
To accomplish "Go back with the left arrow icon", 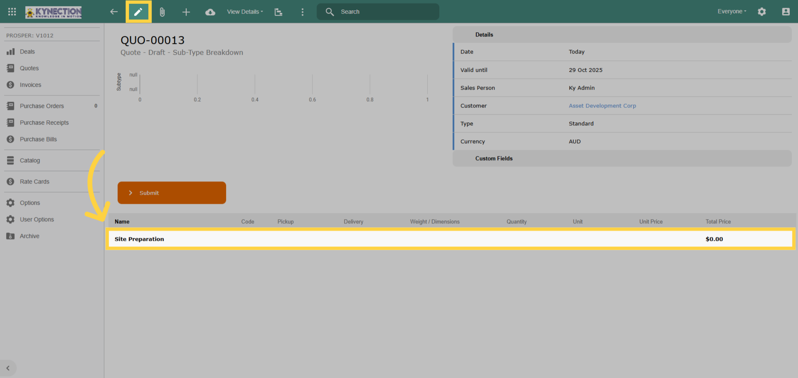I will click(x=114, y=12).
